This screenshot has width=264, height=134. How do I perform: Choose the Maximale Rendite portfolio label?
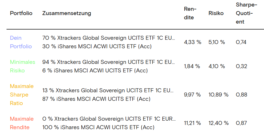pos(22,123)
